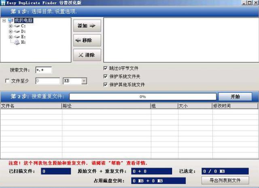Sort by 修改时间 column header
Screen dimensions: 259x188
235,106
